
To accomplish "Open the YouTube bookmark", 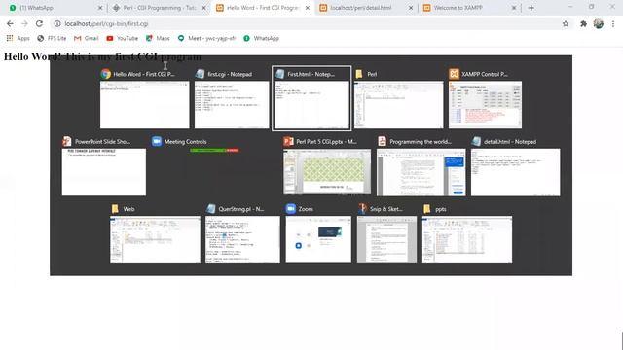I will pyautogui.click(x=123, y=38).
